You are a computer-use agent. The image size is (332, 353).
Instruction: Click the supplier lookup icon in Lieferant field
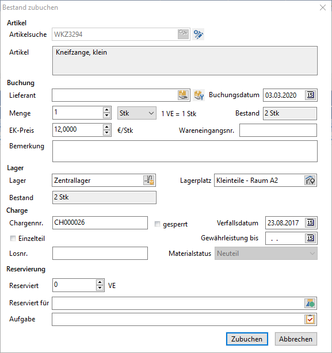click(184, 95)
